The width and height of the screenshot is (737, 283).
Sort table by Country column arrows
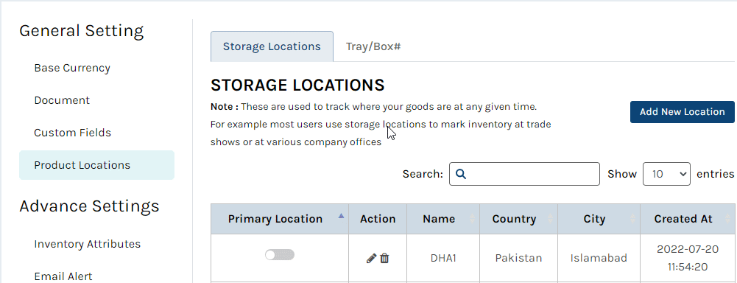(551, 219)
